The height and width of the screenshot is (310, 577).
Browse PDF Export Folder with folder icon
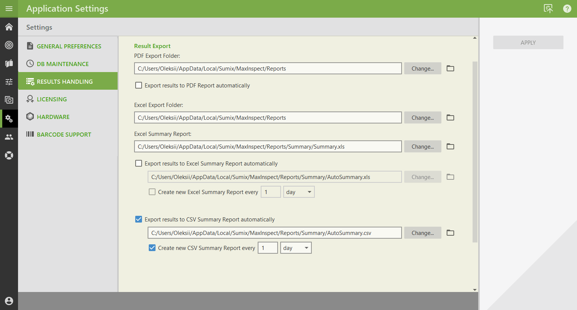pos(450,68)
